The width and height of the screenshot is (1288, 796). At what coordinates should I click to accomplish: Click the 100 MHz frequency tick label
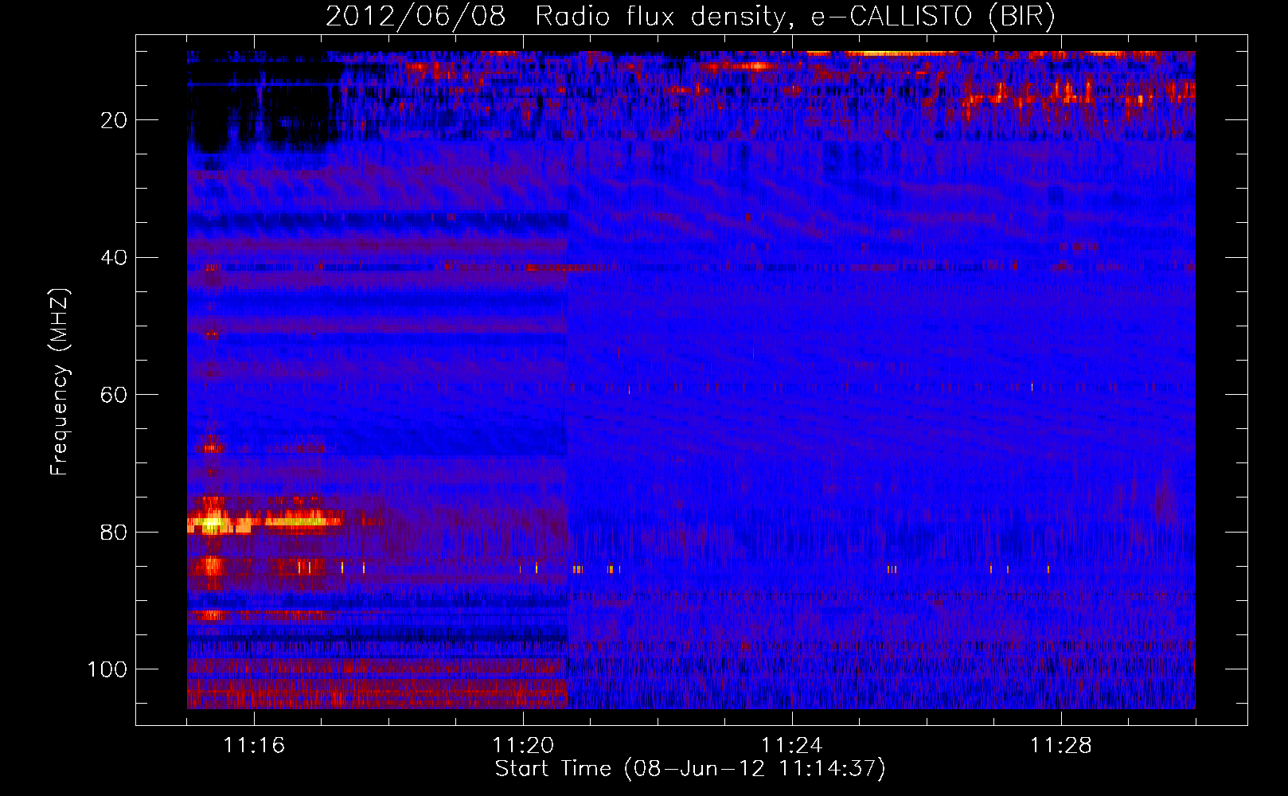107,669
